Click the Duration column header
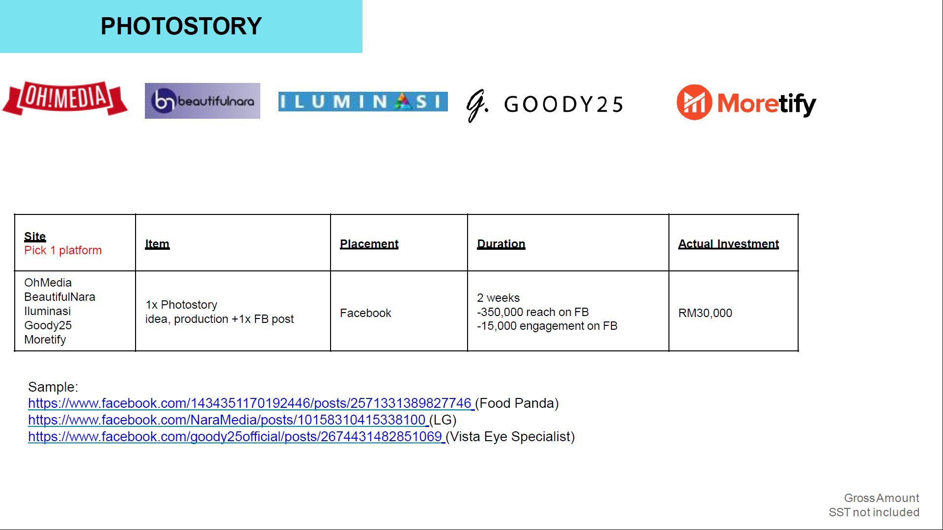 coord(501,244)
